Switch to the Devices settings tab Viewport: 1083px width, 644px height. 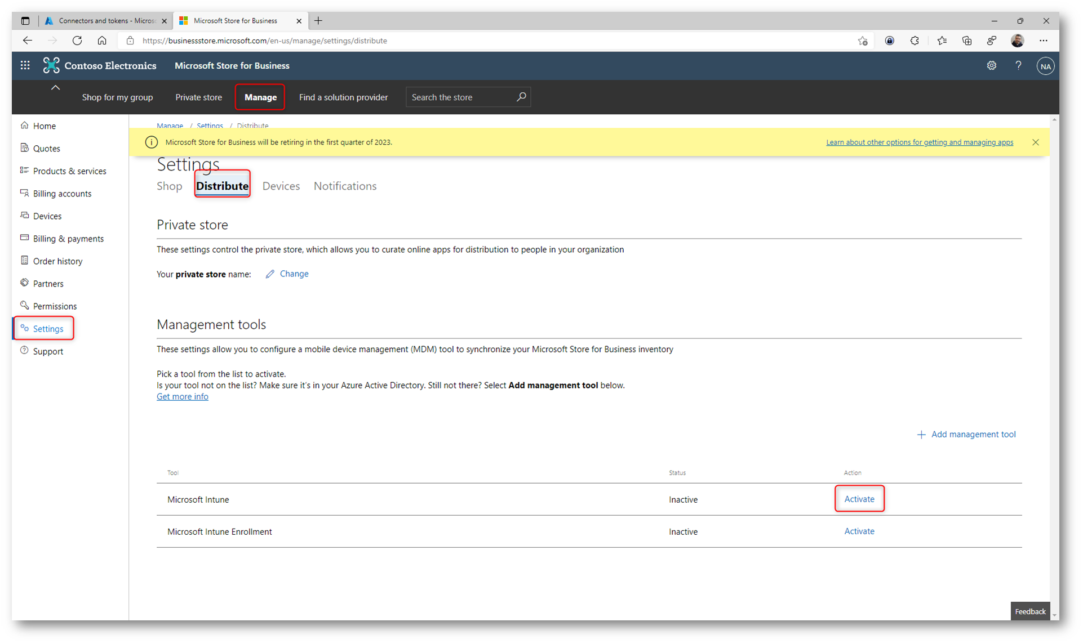[x=281, y=186]
